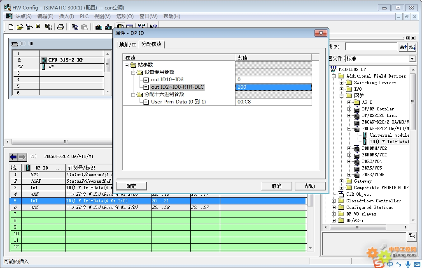
Task: Click the out ID10~ID3 value cell 0
Action: [273, 80]
